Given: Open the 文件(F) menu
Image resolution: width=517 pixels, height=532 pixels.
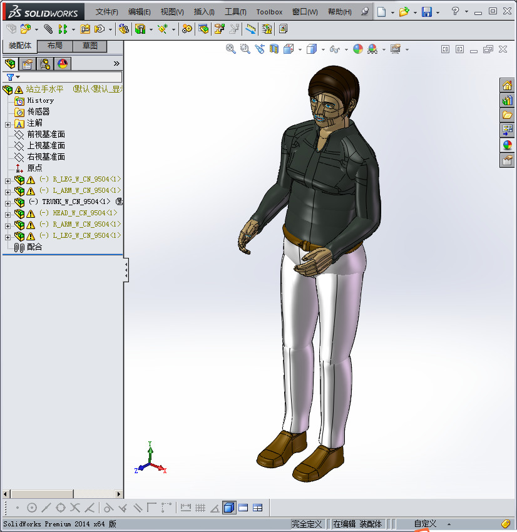Looking at the screenshot, I should click(106, 12).
